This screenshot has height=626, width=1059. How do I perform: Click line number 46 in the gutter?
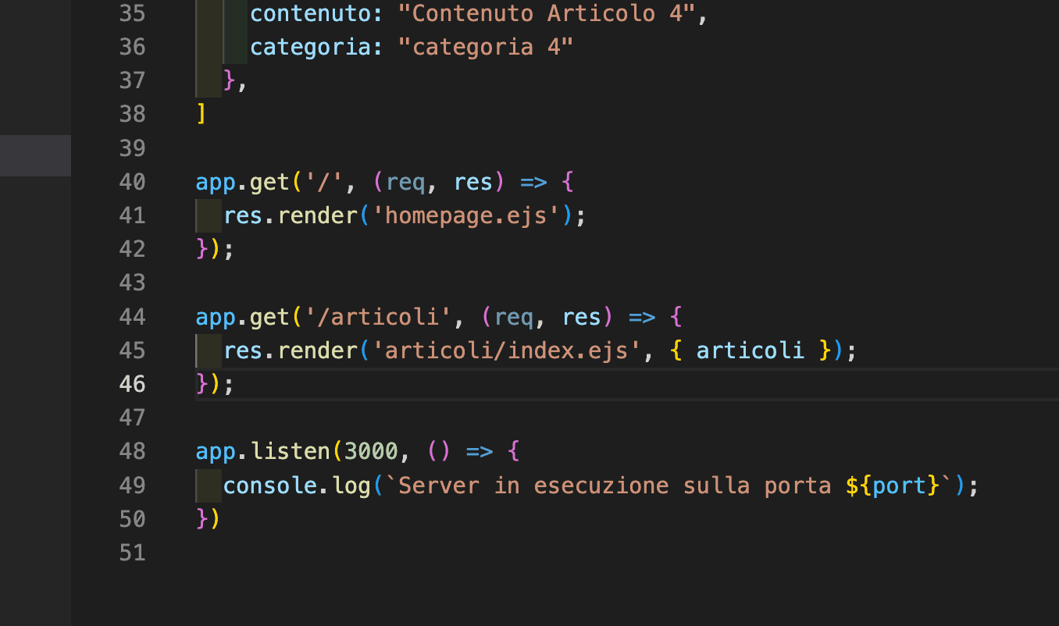tap(132, 384)
